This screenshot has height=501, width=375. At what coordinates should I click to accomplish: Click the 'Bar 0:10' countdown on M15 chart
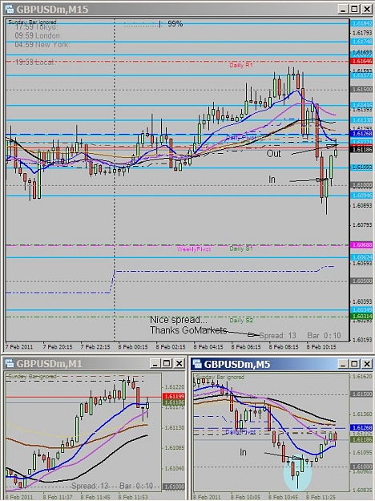tap(324, 336)
